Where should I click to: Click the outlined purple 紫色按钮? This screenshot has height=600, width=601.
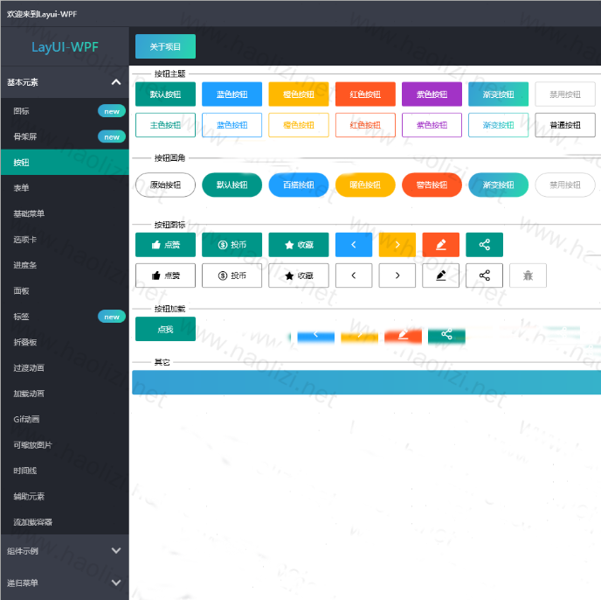click(432, 125)
